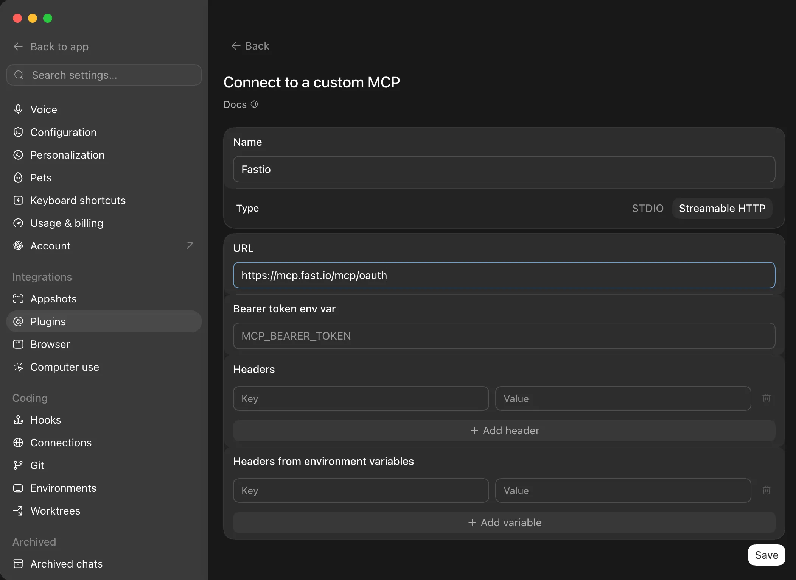This screenshot has width=796, height=580.
Task: Go to Computer use settings
Action: pyautogui.click(x=104, y=367)
